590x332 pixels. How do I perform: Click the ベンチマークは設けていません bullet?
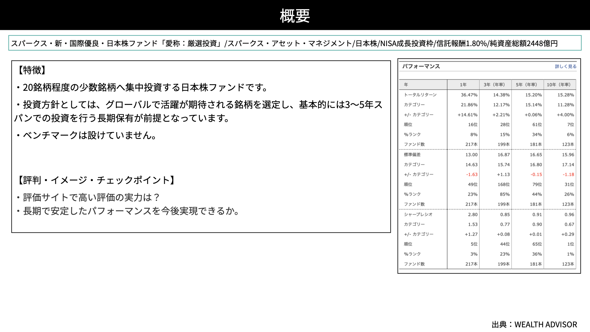coord(86,135)
